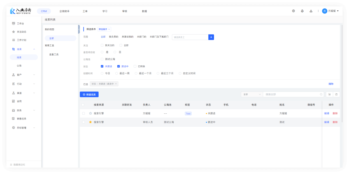Open the 数据 tab
The image size is (349, 174).
pyautogui.click(x=145, y=11)
